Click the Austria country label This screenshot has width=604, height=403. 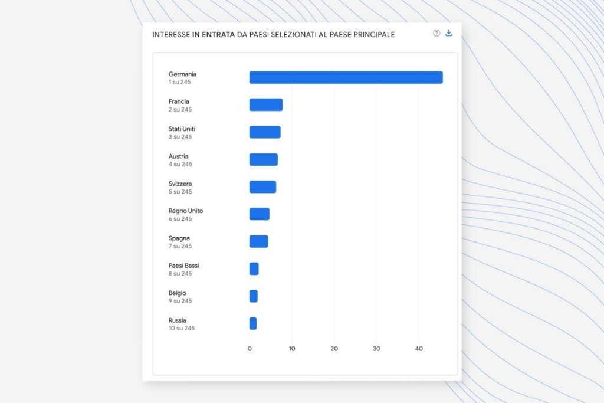tap(178, 156)
